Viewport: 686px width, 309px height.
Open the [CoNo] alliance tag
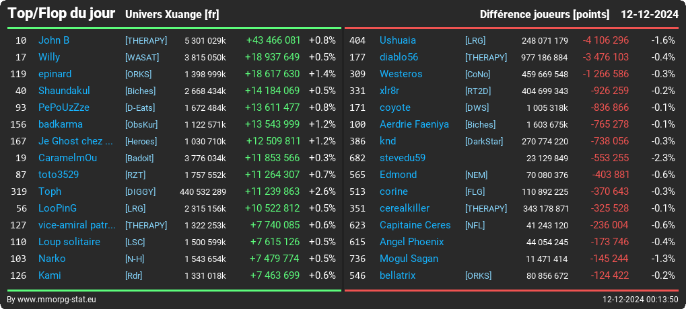(x=478, y=74)
